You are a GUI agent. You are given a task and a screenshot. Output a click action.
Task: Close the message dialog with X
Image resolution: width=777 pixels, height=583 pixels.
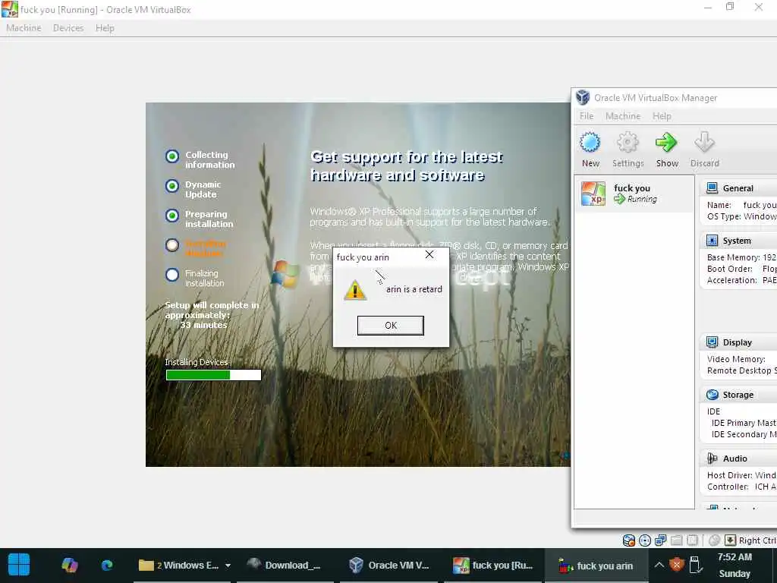(429, 254)
